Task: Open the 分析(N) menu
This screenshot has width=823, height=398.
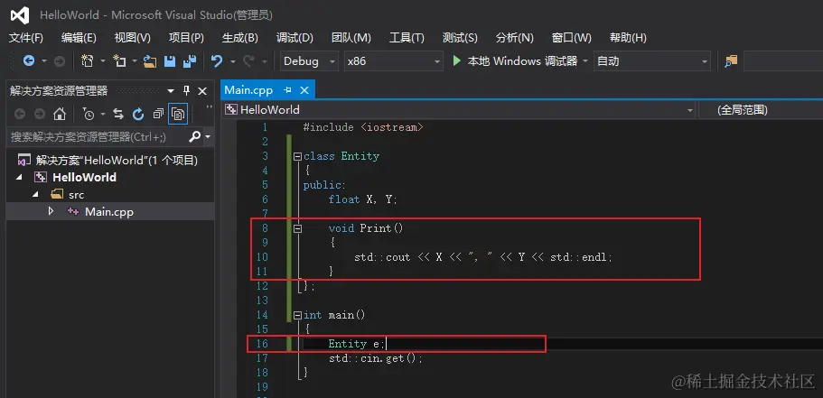Action: [514, 38]
